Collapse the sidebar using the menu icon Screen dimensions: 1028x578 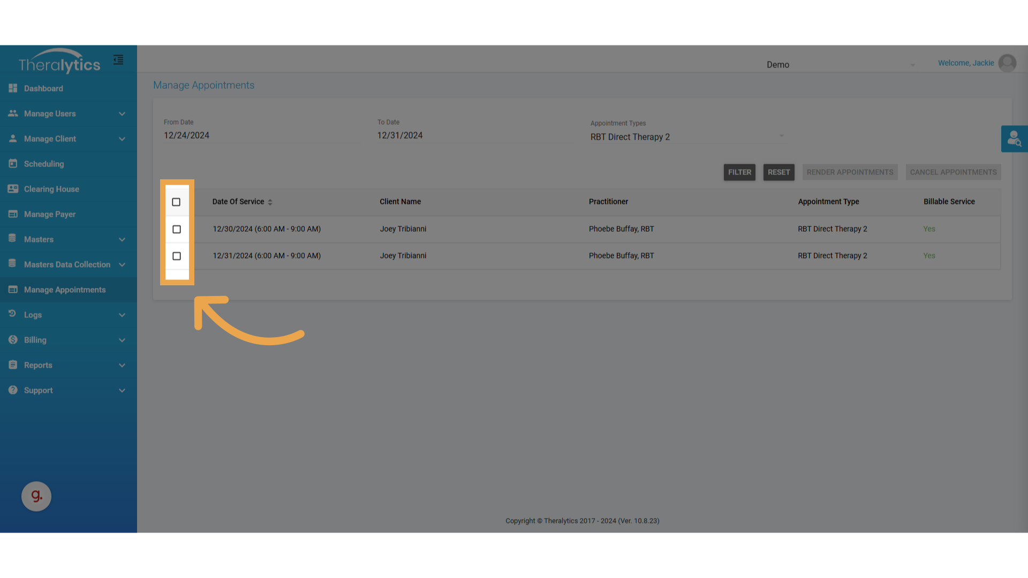point(118,60)
